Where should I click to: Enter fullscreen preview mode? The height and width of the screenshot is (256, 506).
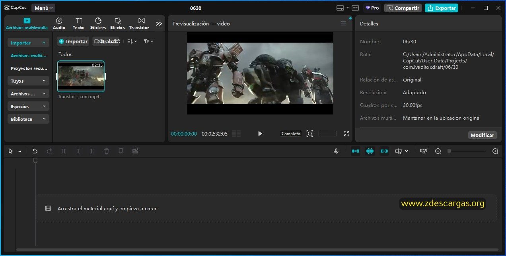point(346,134)
